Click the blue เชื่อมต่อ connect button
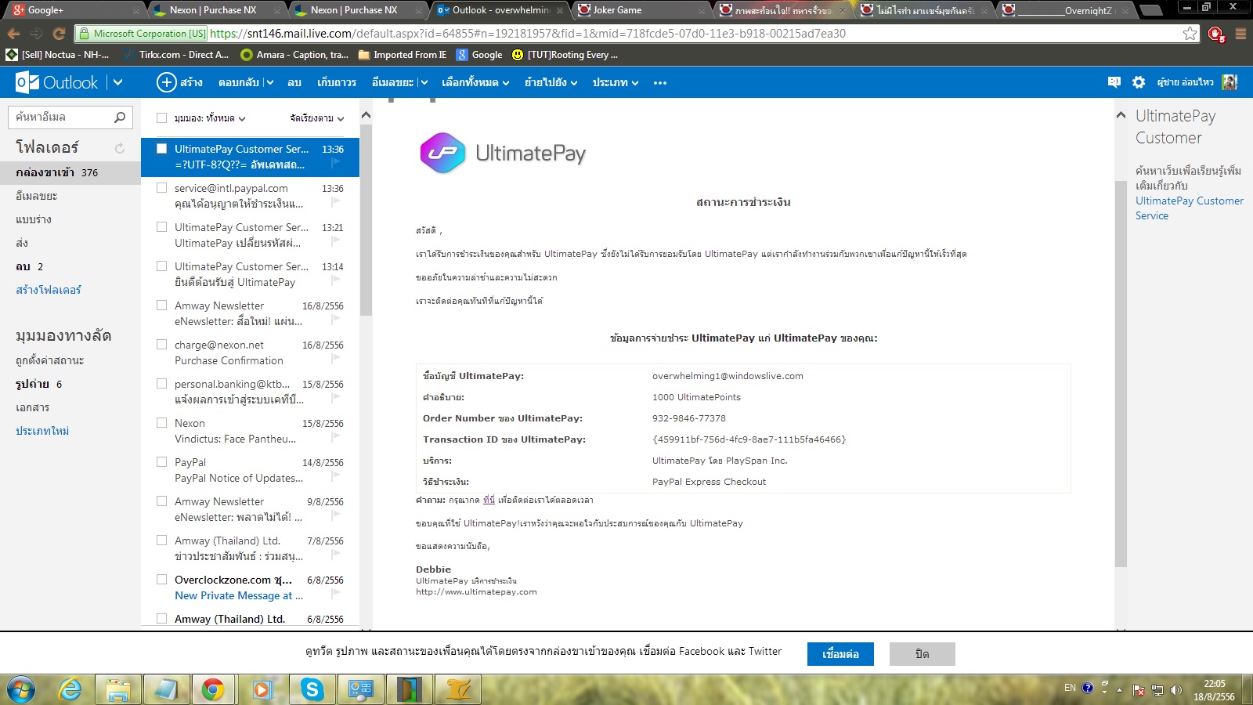 click(840, 654)
